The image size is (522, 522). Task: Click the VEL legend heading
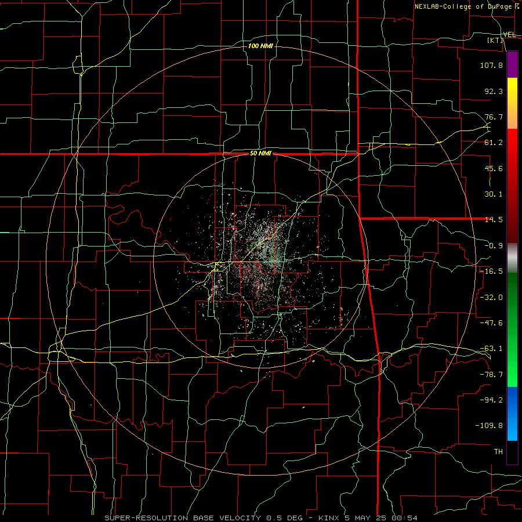[509, 34]
